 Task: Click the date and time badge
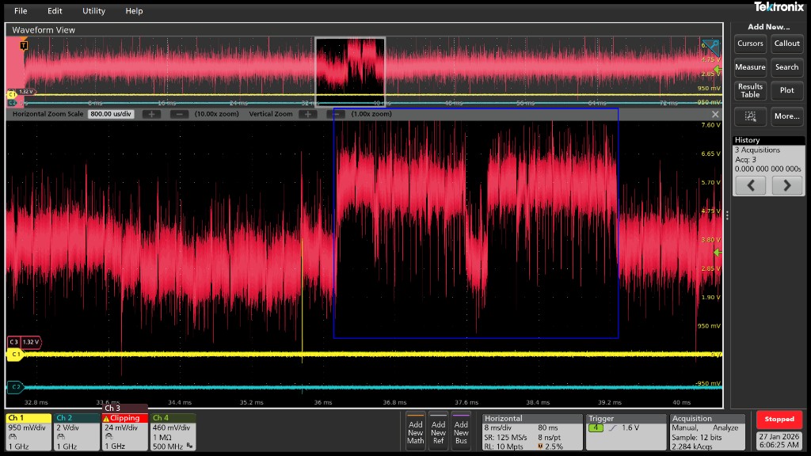click(779, 440)
